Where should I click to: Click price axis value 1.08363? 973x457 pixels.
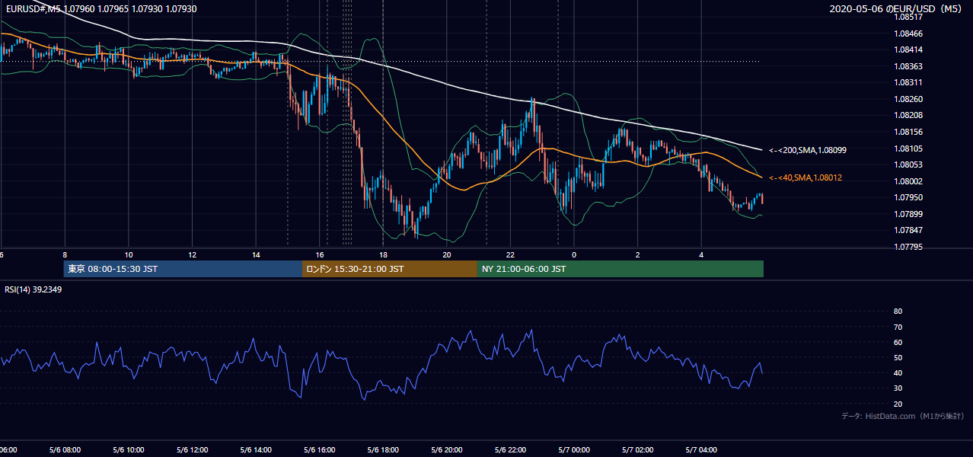tap(908, 66)
